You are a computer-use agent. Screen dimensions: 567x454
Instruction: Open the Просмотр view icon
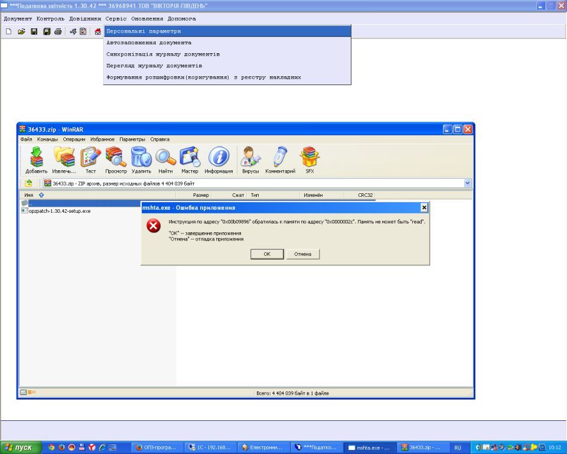(116, 160)
